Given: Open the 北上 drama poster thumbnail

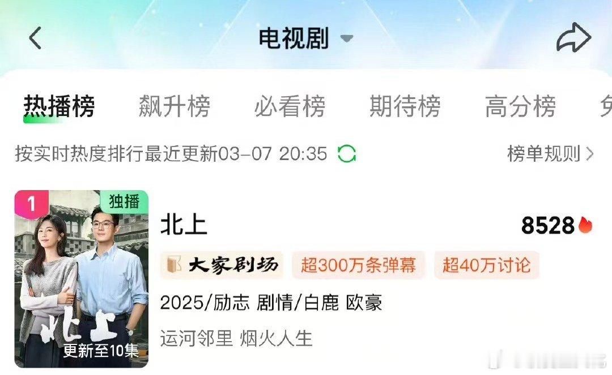Looking at the screenshot, I should [82, 279].
